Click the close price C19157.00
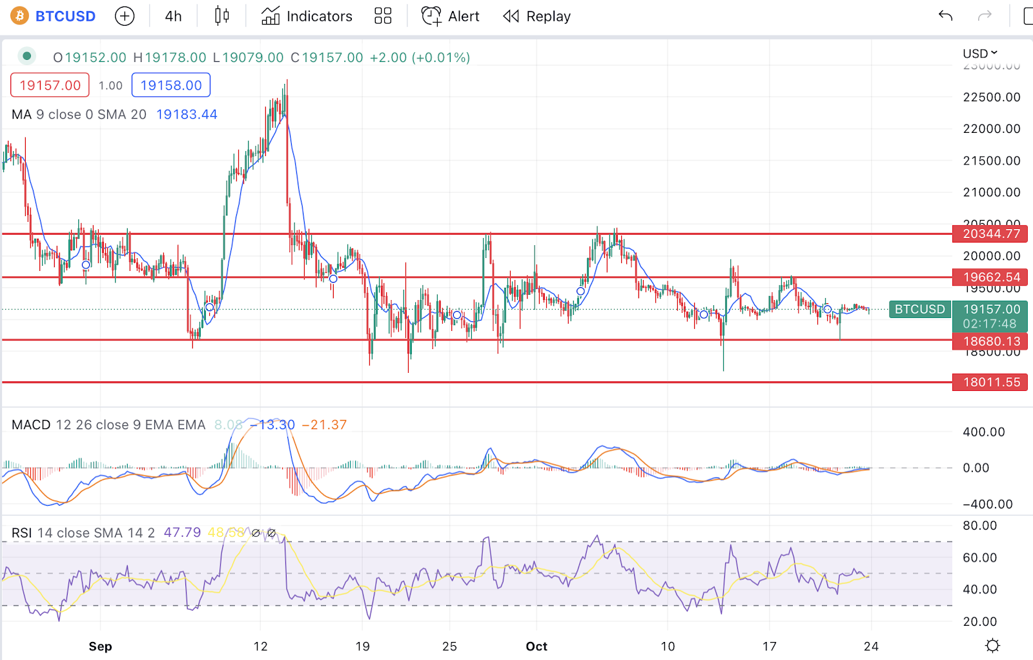This screenshot has height=660, width=1033. [327, 57]
